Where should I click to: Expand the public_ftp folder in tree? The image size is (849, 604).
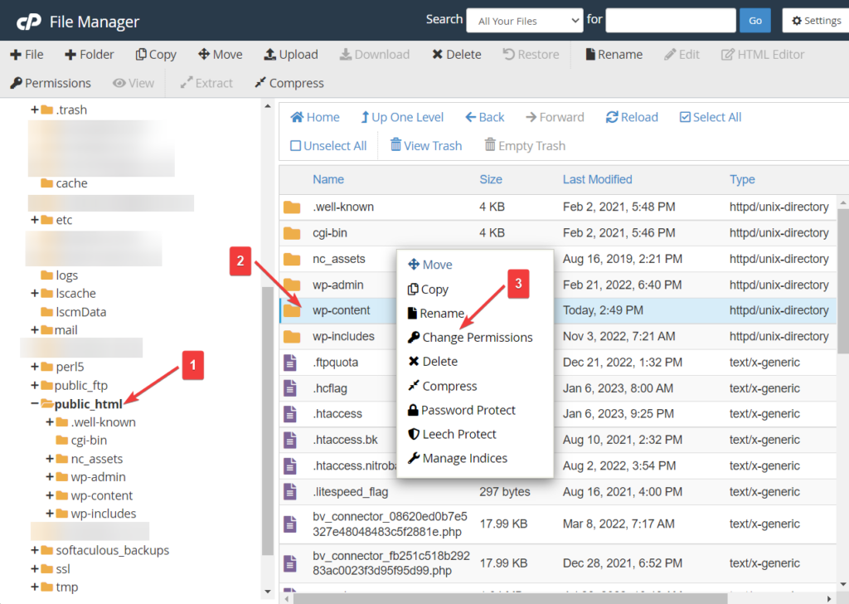pos(35,385)
